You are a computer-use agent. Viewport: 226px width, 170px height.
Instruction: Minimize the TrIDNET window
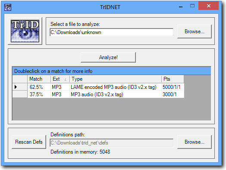[x=181, y=6]
